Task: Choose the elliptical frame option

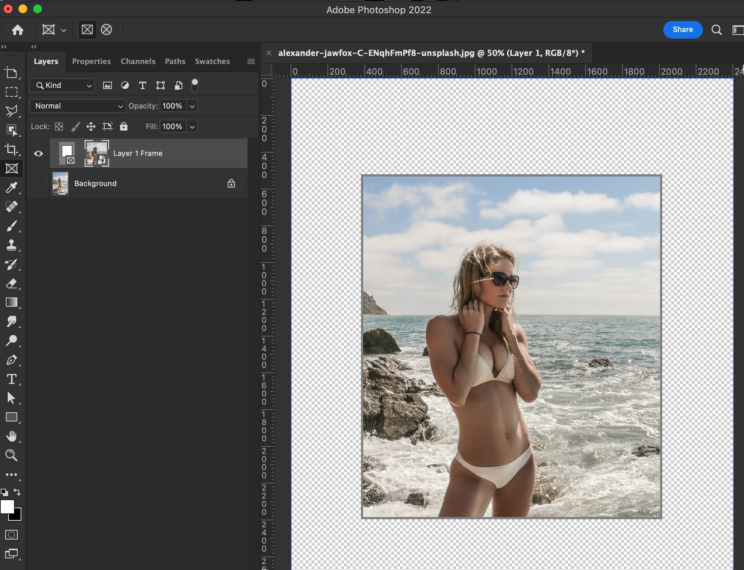Action: 106,29
